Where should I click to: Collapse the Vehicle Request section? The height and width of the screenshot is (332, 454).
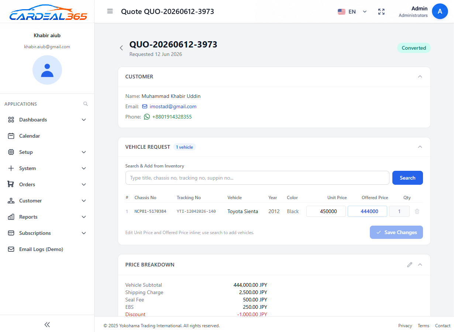coord(420,147)
